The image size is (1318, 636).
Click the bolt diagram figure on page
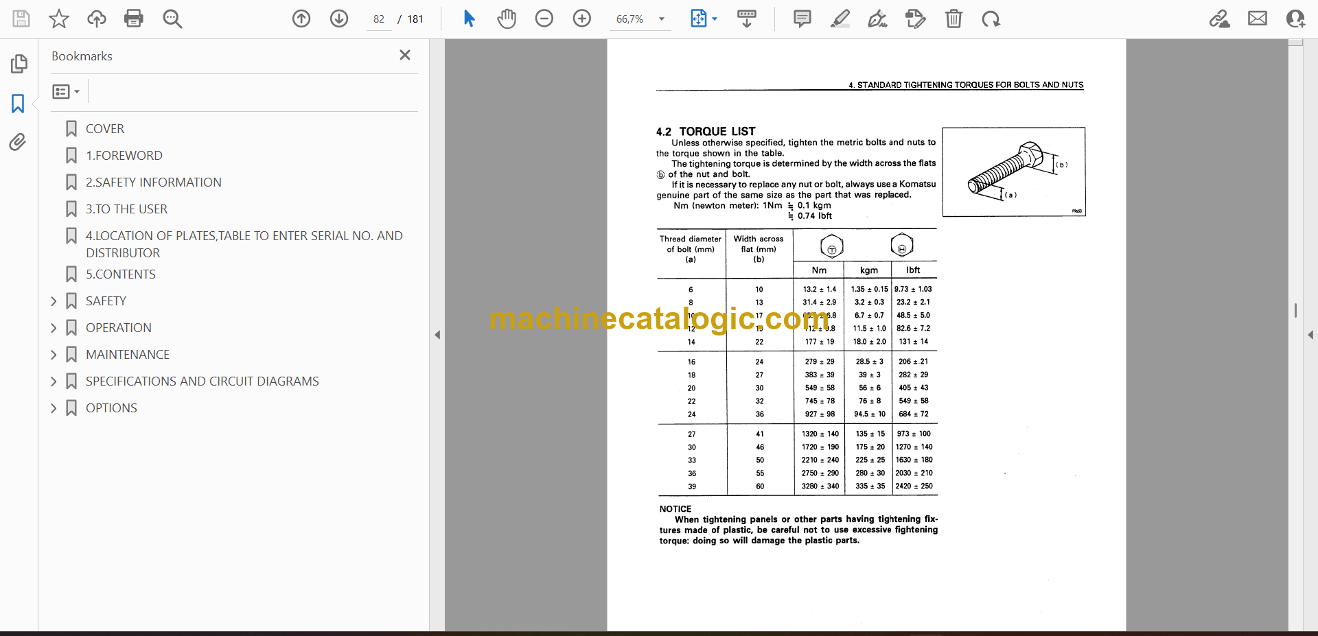coord(1014,172)
